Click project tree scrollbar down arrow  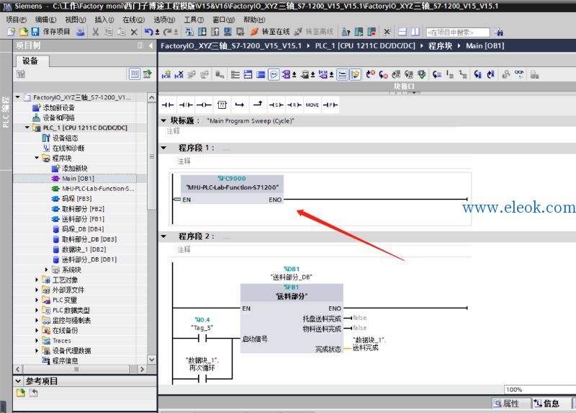click(x=152, y=360)
